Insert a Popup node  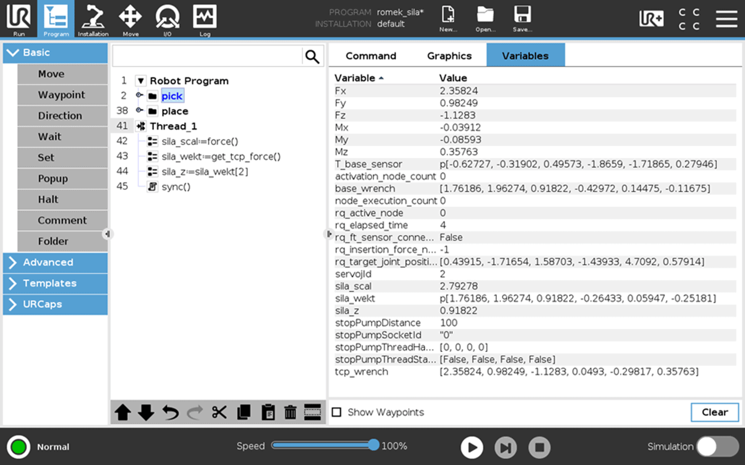click(62, 178)
